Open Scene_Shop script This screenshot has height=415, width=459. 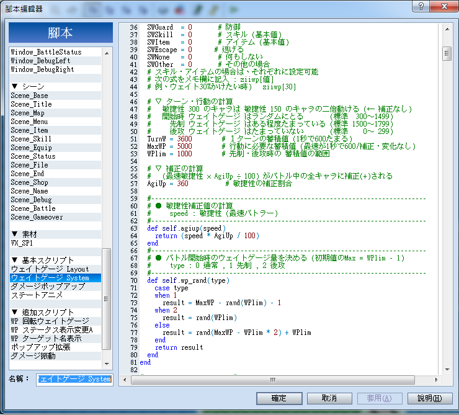coord(55,182)
